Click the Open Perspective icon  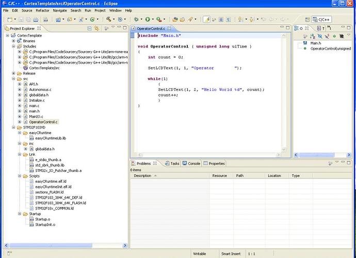pos(308,20)
